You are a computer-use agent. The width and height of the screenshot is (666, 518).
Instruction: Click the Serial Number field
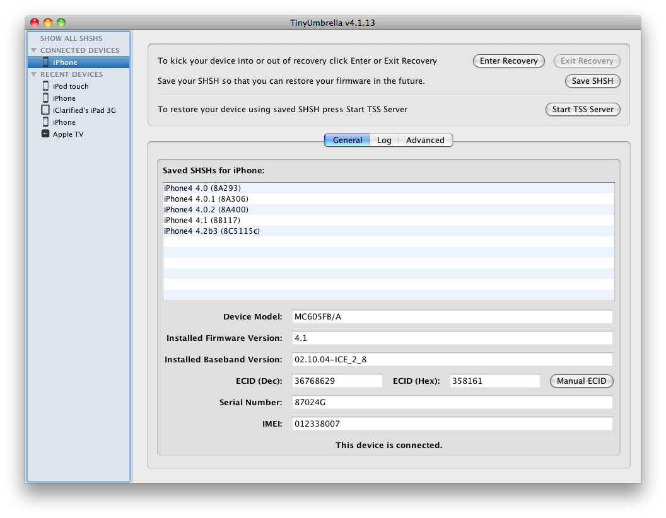coord(453,402)
